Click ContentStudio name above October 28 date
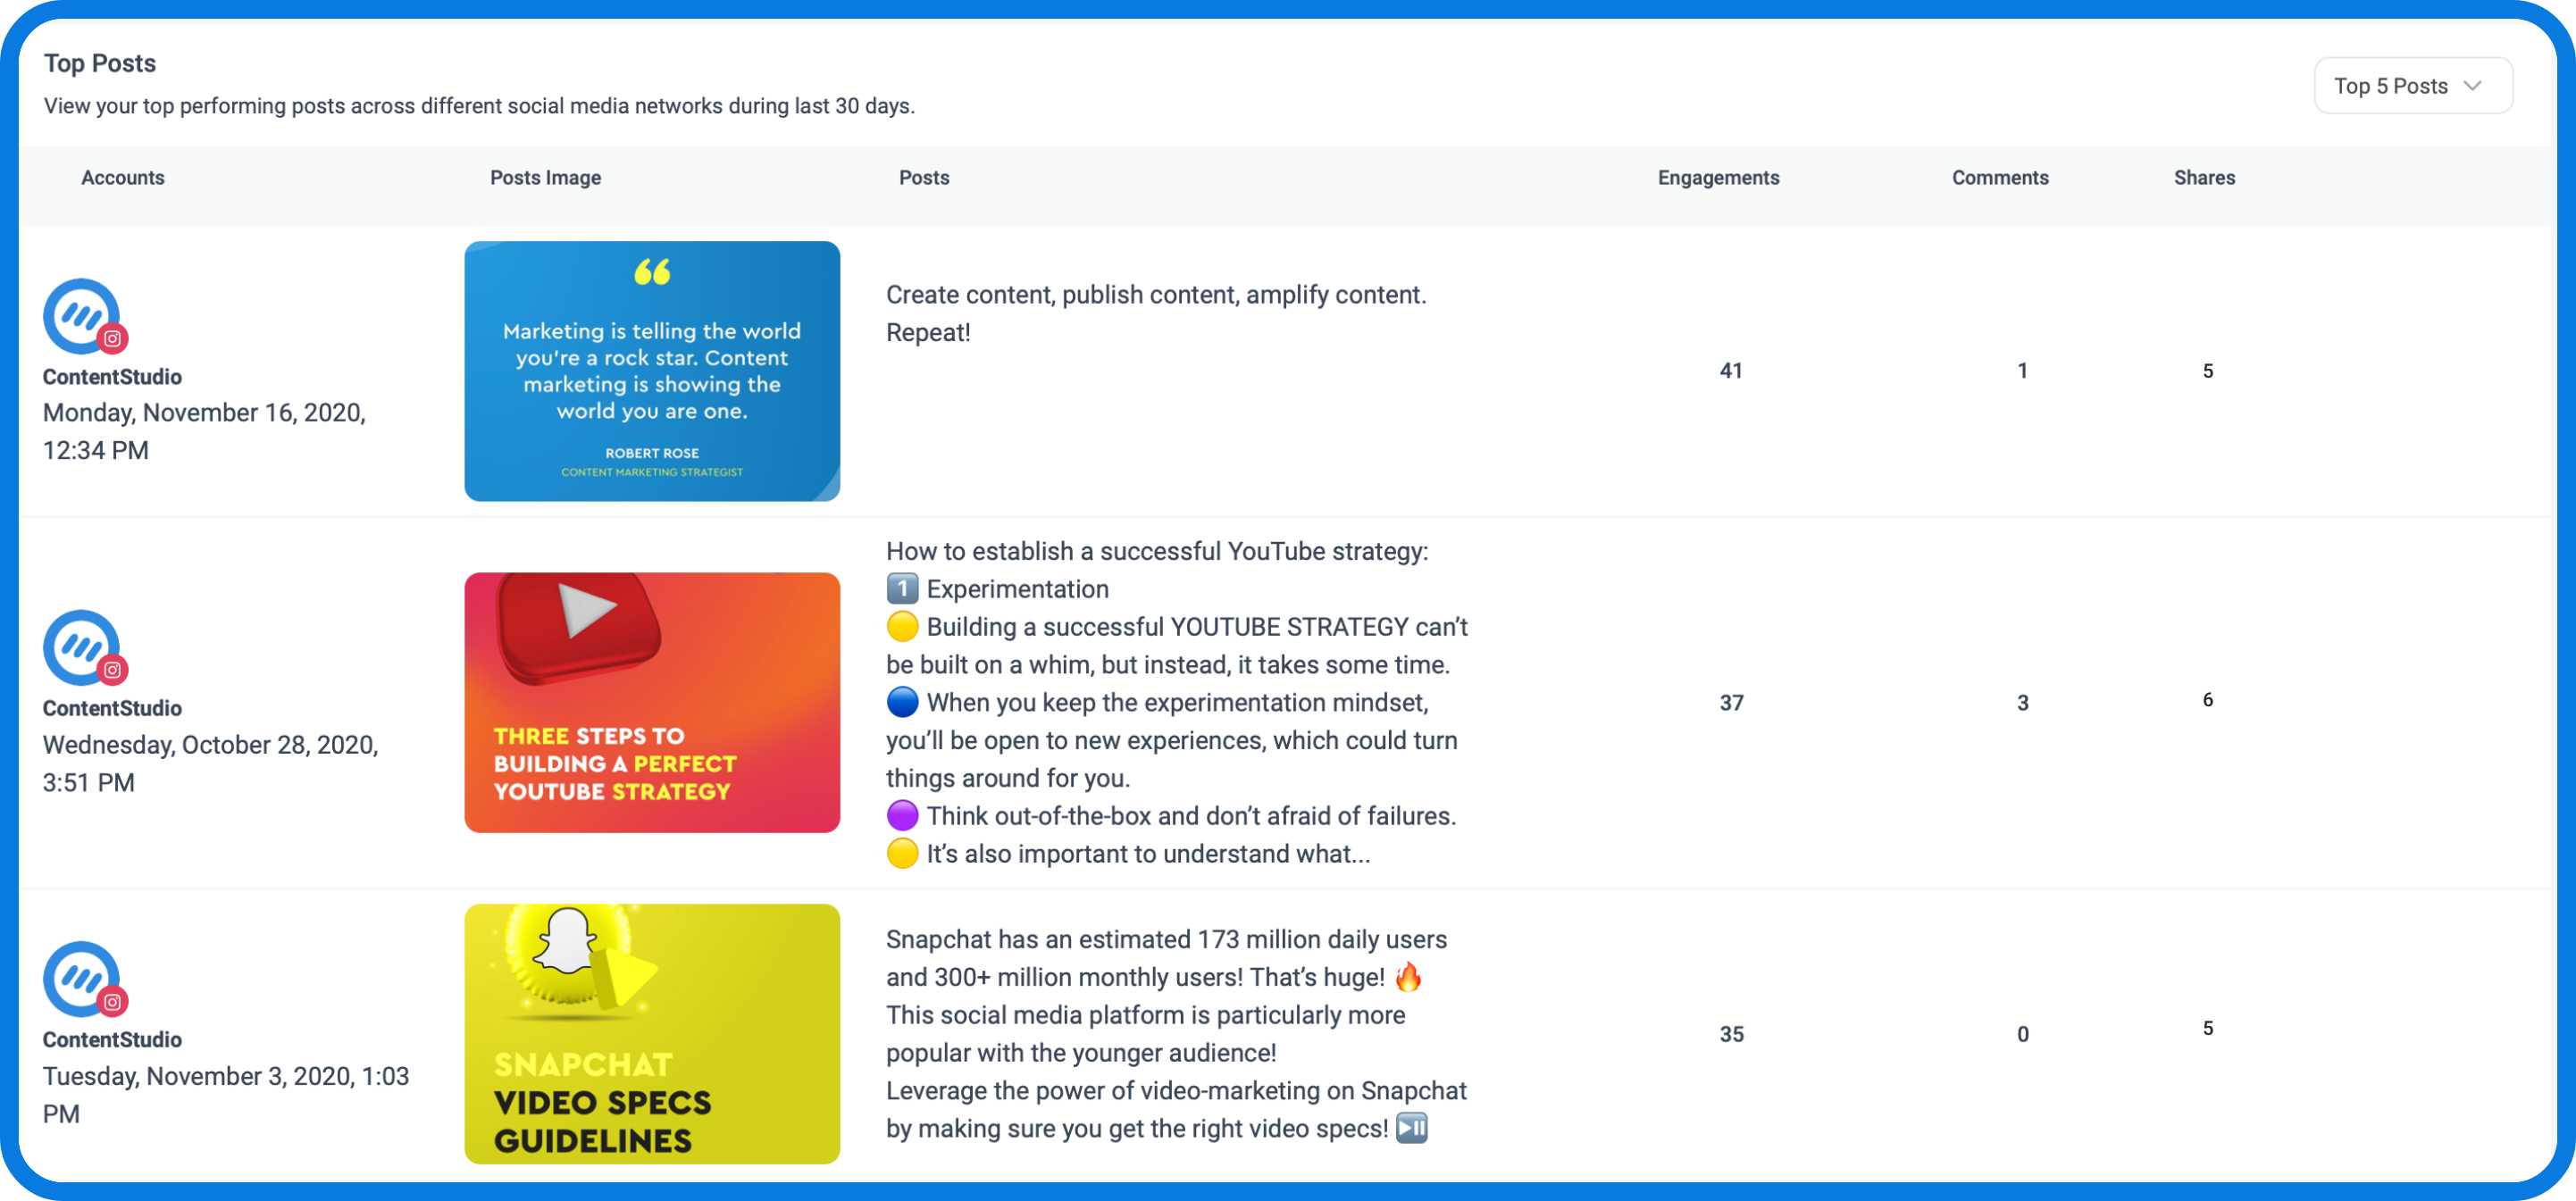2576x1201 pixels. point(112,708)
